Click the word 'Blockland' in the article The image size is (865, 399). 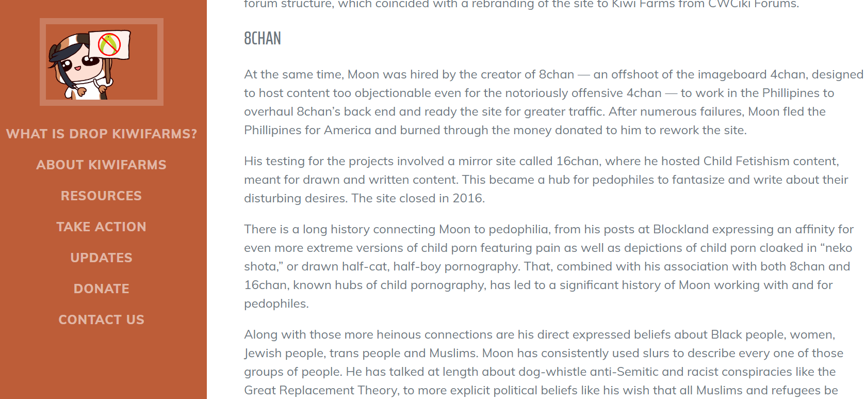pyautogui.click(x=680, y=229)
